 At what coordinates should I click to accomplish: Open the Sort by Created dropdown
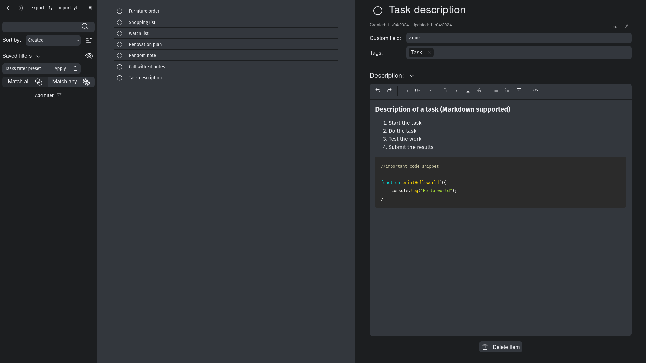(53, 40)
